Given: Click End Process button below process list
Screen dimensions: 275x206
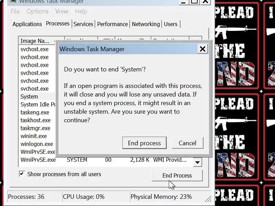Looking at the screenshot, I should coord(177,175).
